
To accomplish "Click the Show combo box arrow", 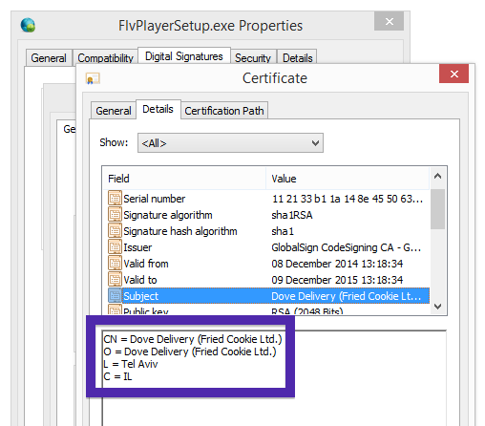I will pyautogui.click(x=315, y=143).
